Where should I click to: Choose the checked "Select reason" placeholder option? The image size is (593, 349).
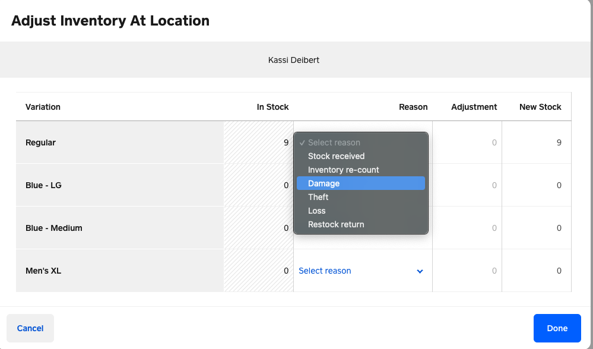coord(334,142)
